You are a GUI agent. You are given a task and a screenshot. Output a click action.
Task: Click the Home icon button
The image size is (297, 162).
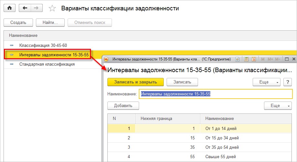click(9, 8)
